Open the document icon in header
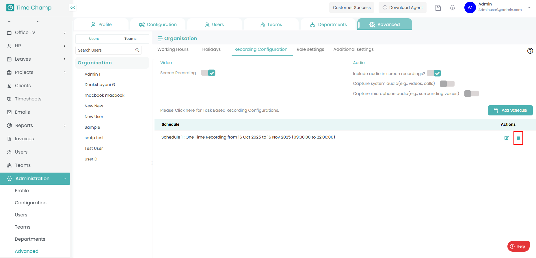536x258 pixels. [438, 8]
